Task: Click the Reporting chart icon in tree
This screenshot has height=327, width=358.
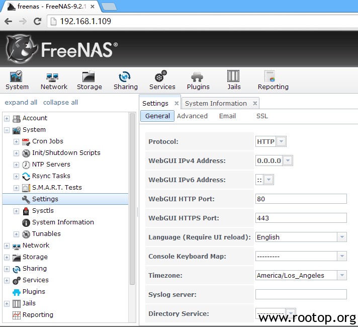Action: click(17, 315)
